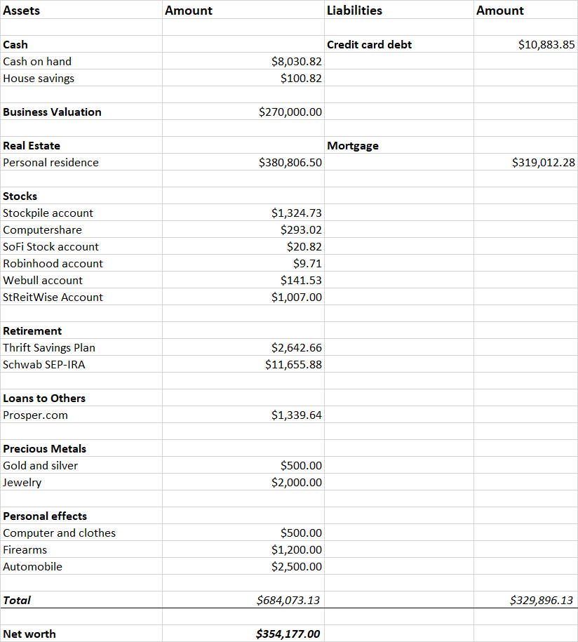Select the SoFi Stock account label
Screen dimensions: 578x642
(x=51, y=246)
